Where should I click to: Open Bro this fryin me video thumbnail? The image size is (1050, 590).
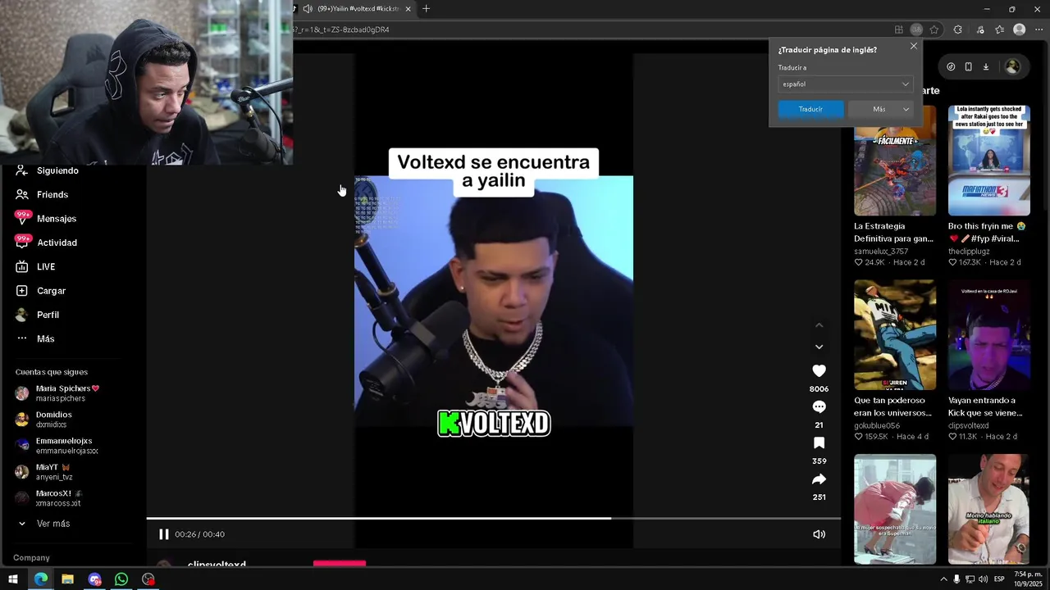pyautogui.click(x=989, y=161)
